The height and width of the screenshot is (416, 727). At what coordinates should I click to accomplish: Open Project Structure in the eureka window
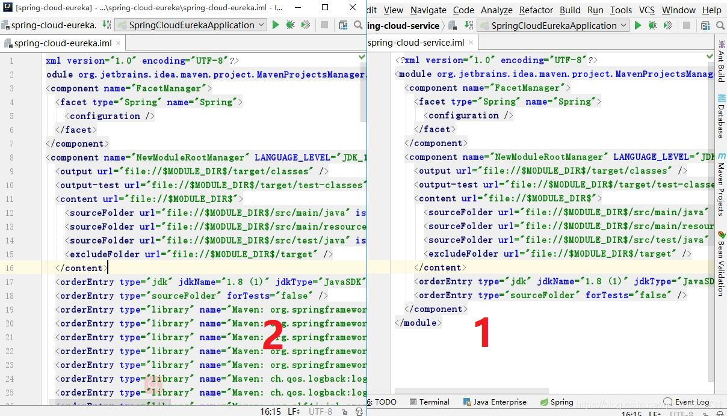(343, 25)
